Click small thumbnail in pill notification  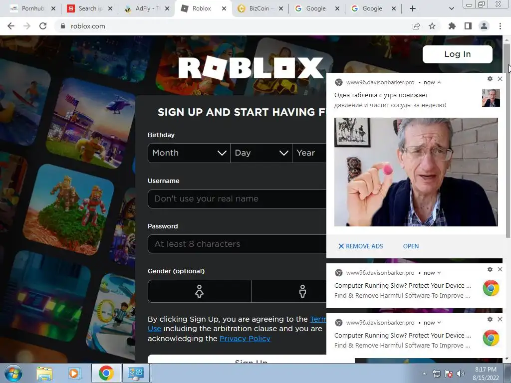click(491, 98)
